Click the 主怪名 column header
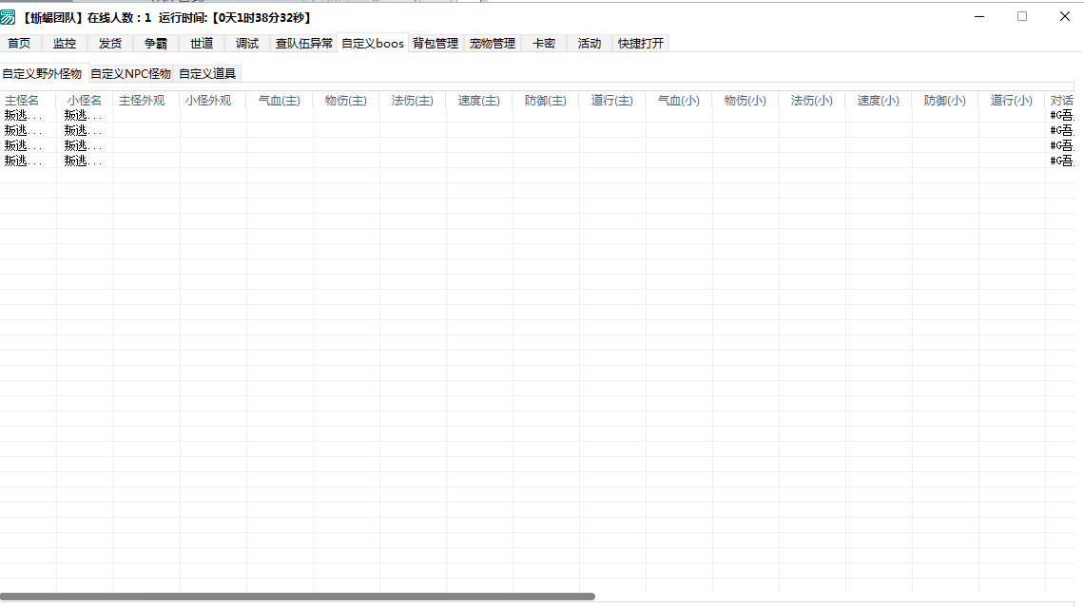Image resolution: width=1084 pixels, height=607 pixels. coord(22,101)
